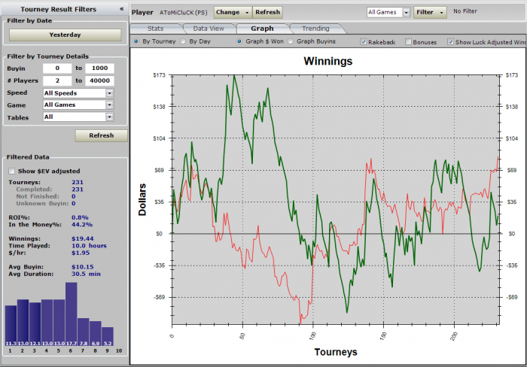
Task: Open the Game dropdown in filter panel
Action: pos(78,105)
